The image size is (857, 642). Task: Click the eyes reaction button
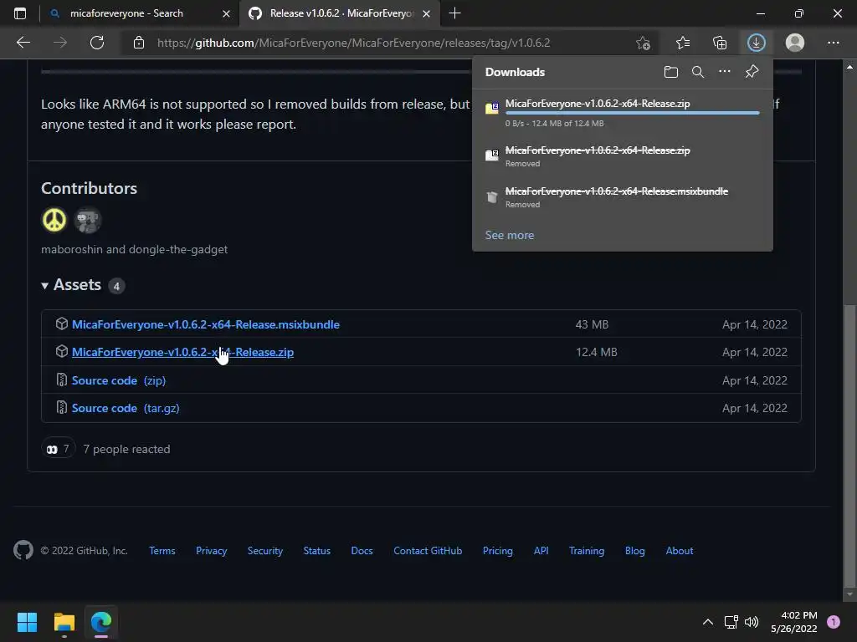(58, 449)
